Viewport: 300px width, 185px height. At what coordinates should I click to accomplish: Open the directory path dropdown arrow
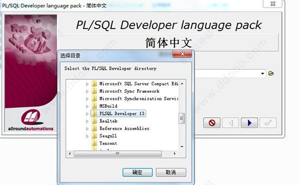[262, 74]
